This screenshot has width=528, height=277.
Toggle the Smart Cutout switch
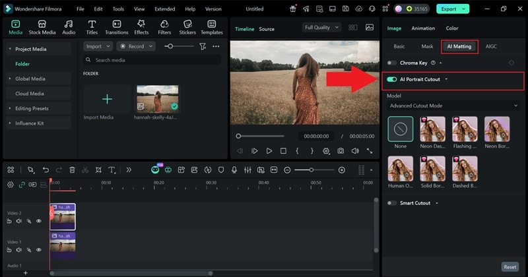tap(391, 203)
